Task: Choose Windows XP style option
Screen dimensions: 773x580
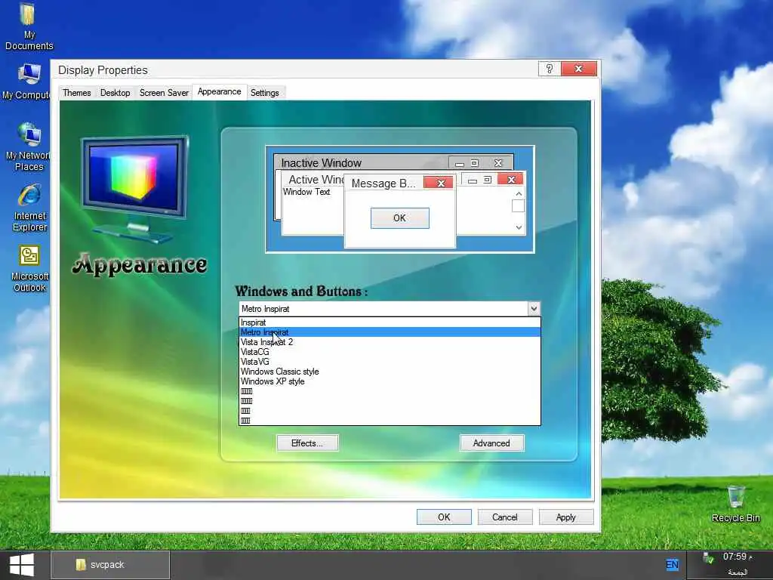Action: pos(390,381)
